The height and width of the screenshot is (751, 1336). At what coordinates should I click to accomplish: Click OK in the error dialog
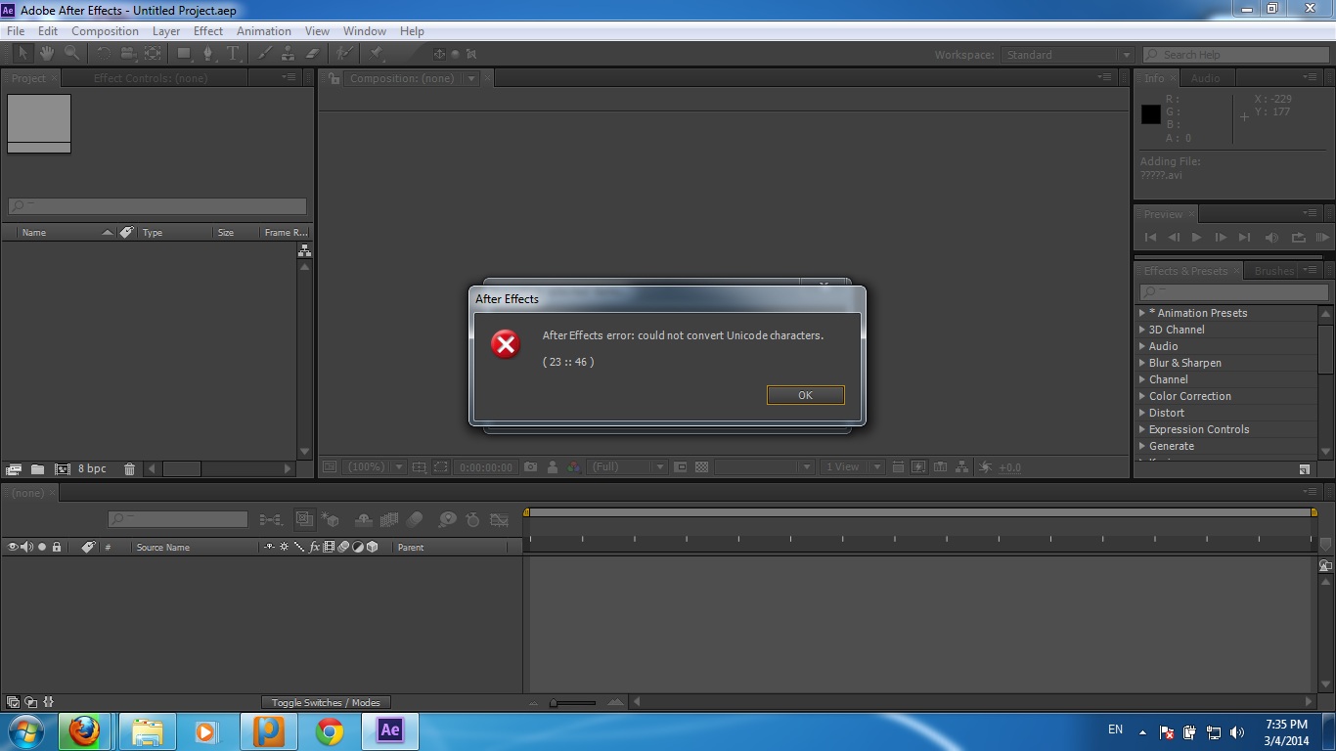click(x=805, y=395)
